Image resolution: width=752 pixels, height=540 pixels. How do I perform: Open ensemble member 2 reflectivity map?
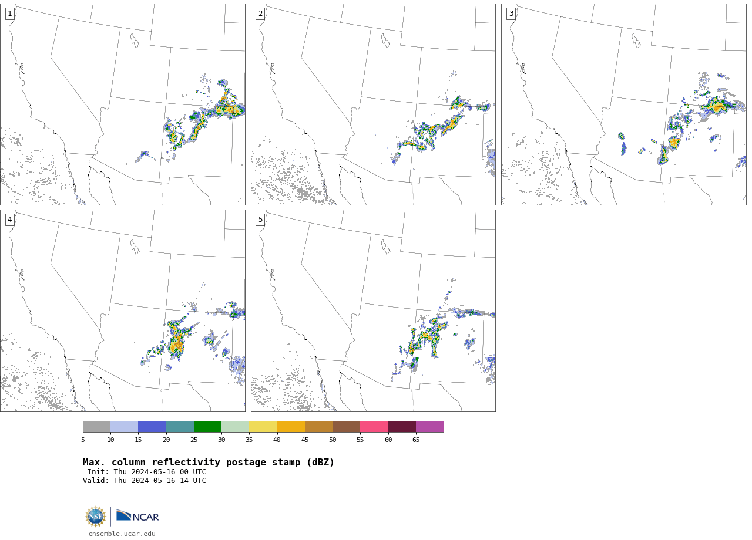(373, 104)
